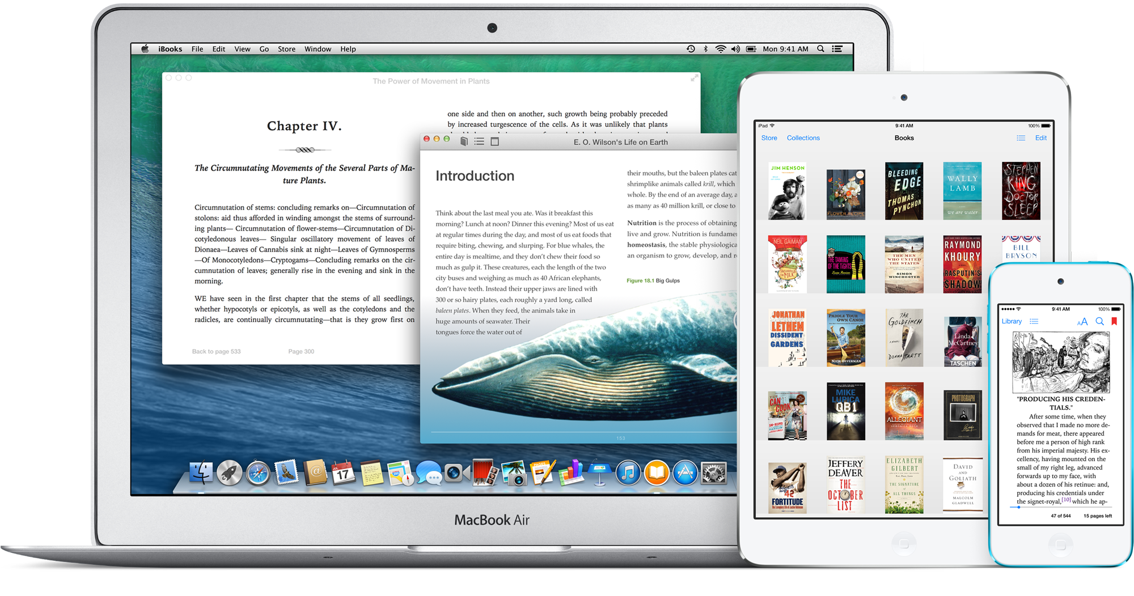Open Spotlight search in menu bar

click(820, 49)
